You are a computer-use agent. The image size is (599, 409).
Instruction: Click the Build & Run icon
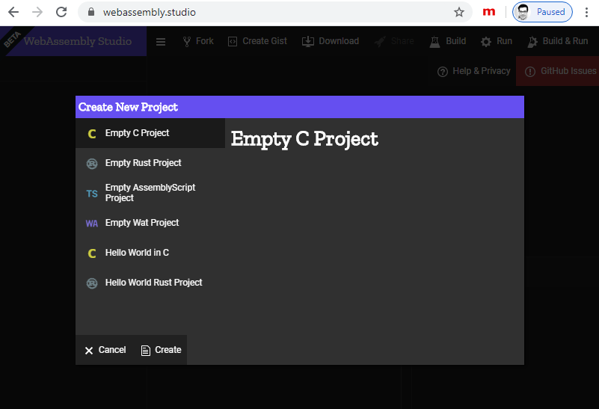[532, 42]
